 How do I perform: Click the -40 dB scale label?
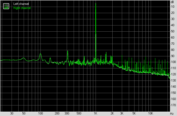(172, 25)
